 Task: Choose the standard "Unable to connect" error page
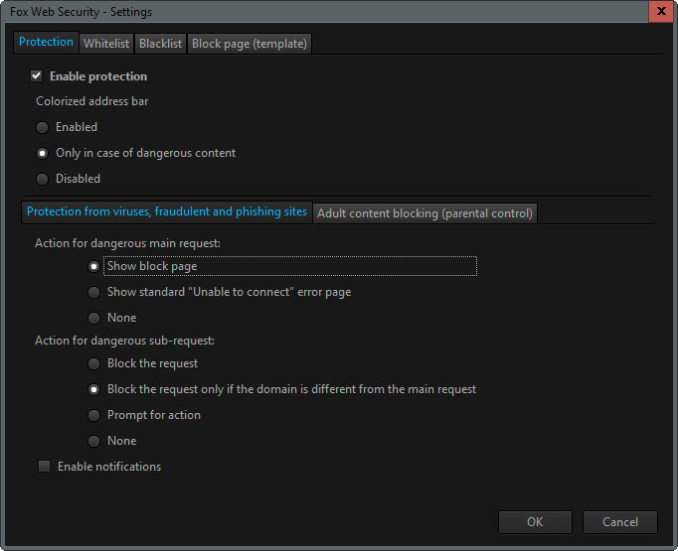(93, 292)
